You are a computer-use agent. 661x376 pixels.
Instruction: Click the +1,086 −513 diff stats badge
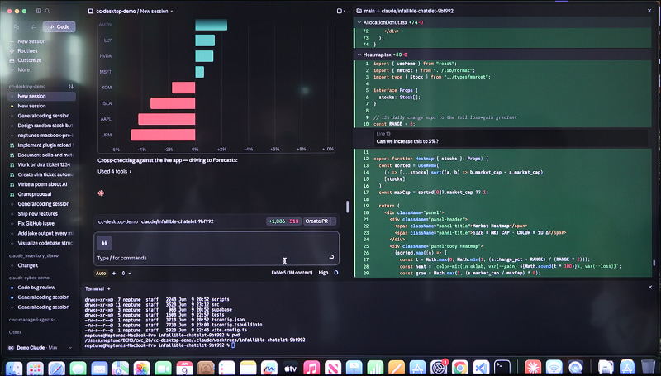(283, 221)
